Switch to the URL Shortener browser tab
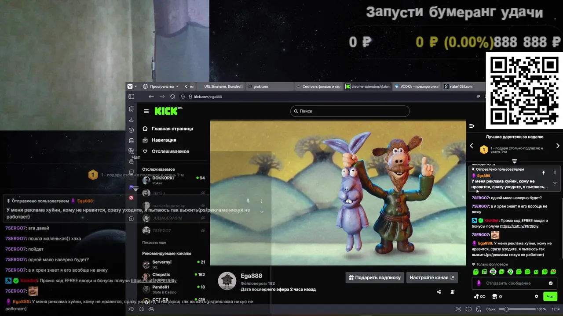The width and height of the screenshot is (563, 316). [x=221, y=86]
